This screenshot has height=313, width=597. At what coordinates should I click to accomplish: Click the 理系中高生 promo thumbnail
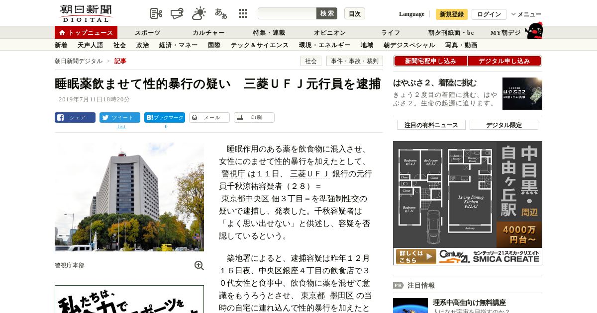[x=410, y=306]
